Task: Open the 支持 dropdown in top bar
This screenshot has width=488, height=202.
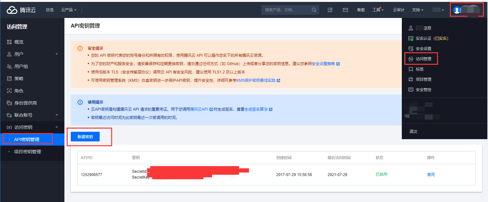Action: coord(418,10)
